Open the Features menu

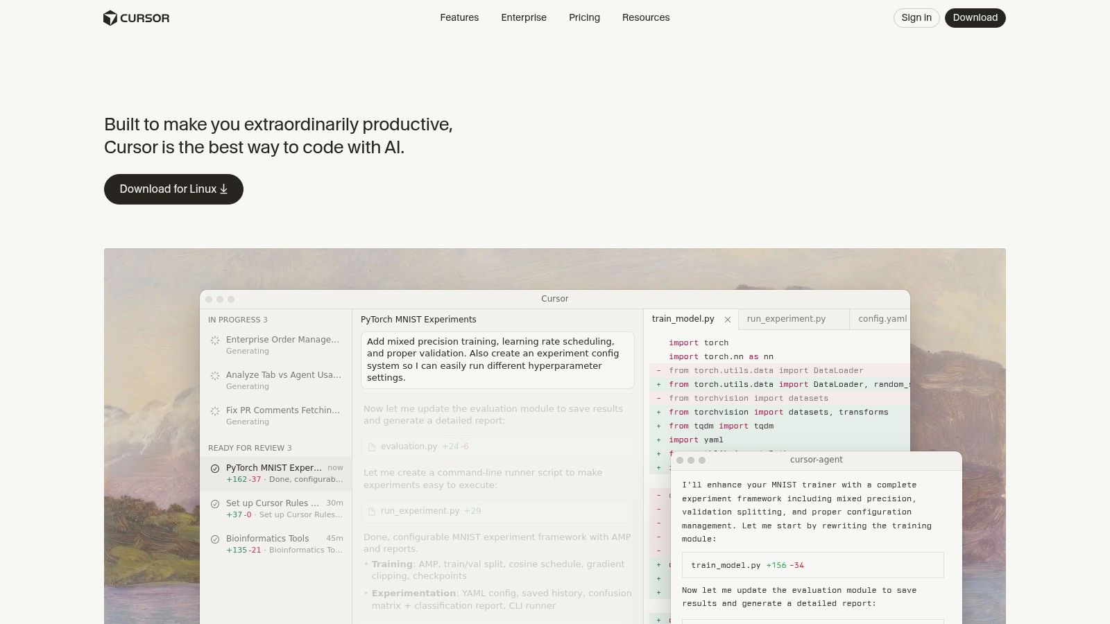pyautogui.click(x=459, y=17)
